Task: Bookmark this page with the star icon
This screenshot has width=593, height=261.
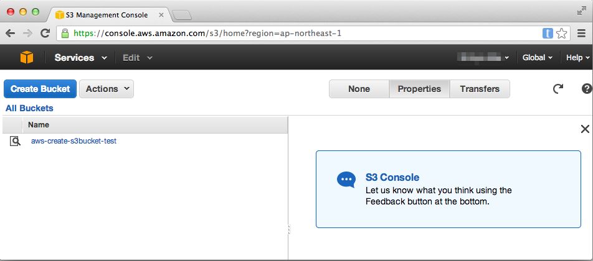Action: pyautogui.click(x=561, y=34)
